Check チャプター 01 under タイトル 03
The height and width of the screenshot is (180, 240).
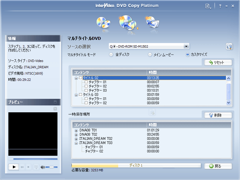click(x=86, y=99)
